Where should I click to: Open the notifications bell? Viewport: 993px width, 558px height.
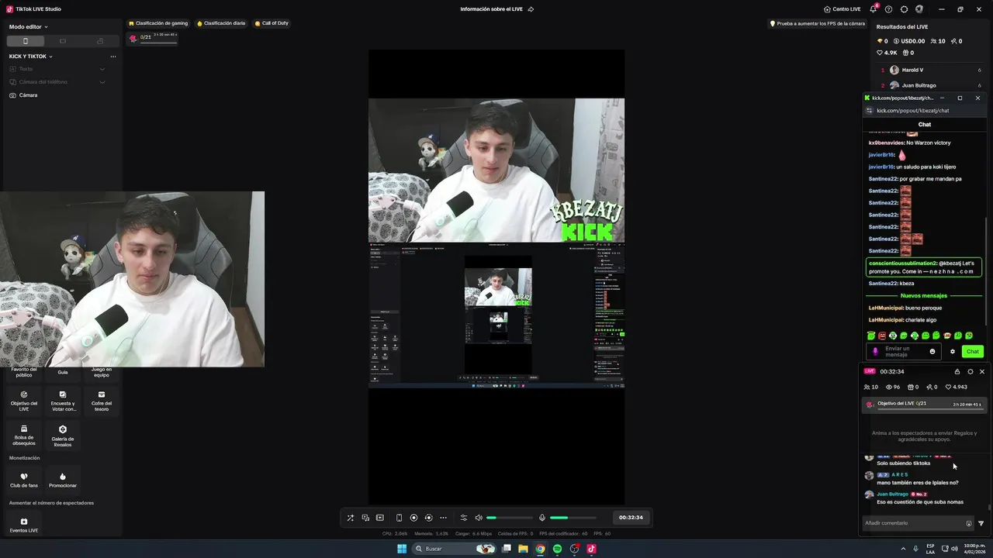coord(874,9)
